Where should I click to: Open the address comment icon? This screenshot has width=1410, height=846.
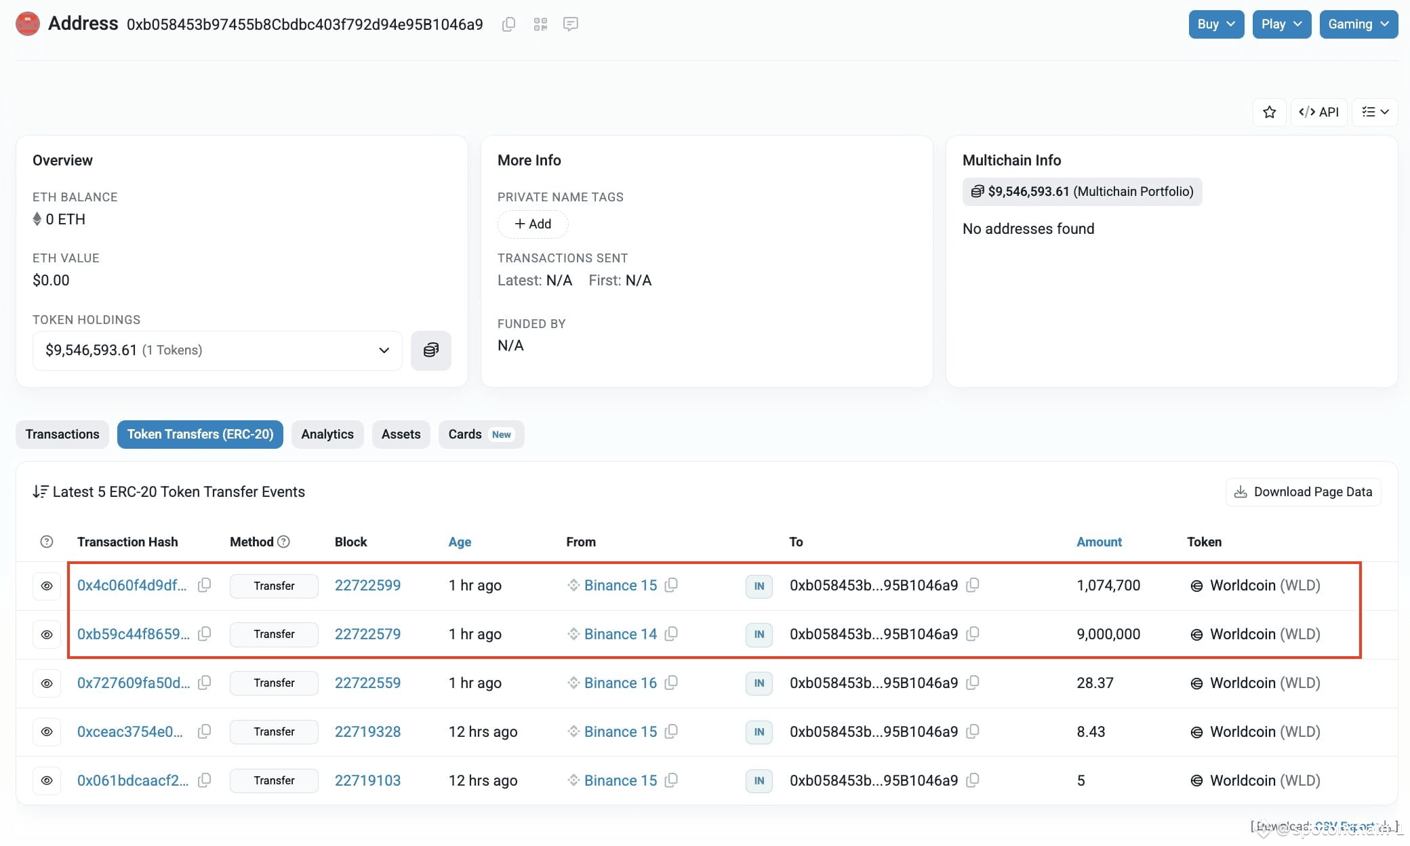tap(571, 24)
